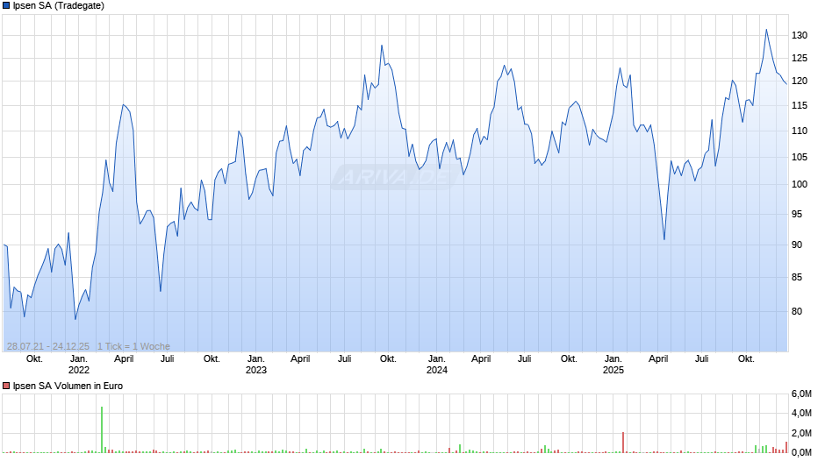Image resolution: width=825 pixels, height=461 pixels.
Task: Click the 'Jan. 2024' time axis label
Action: pos(437,365)
